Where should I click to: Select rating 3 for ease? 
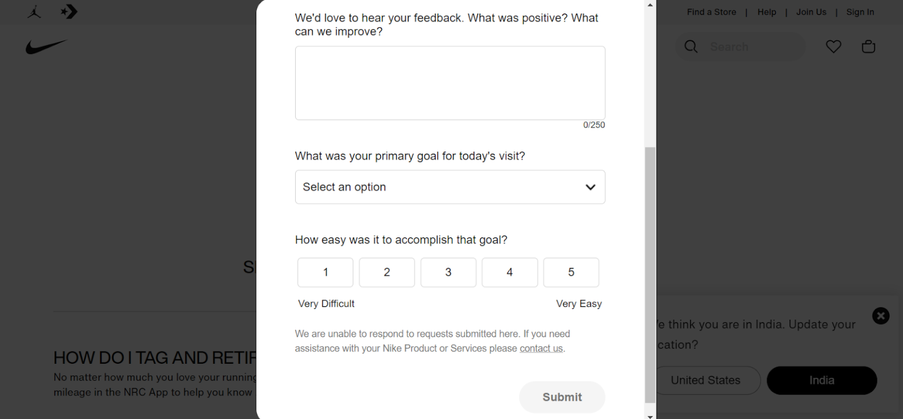pos(448,272)
